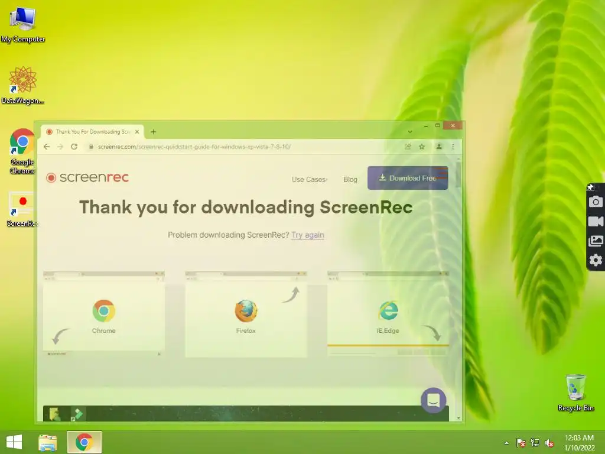The image size is (605, 454).
Task: Select the Firefox instructions card
Action: click(246, 314)
